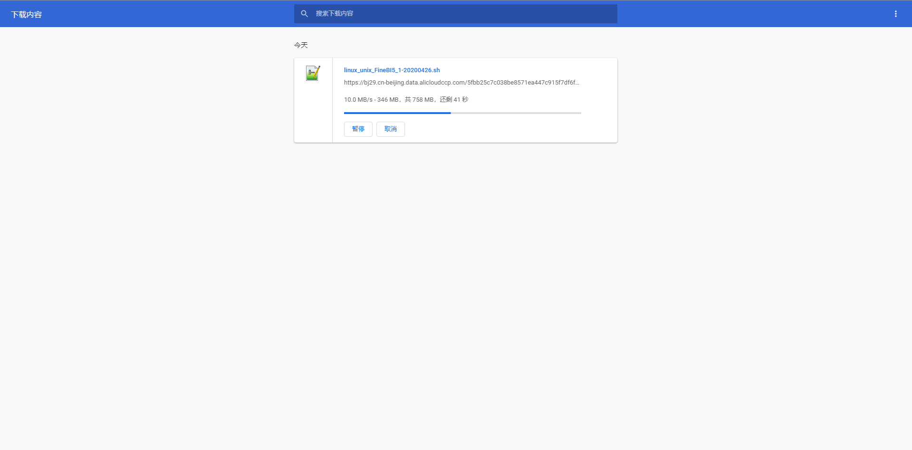The width and height of the screenshot is (912, 450).
Task: Click the download status text showing 10.0 MB/s
Action: (x=406, y=100)
